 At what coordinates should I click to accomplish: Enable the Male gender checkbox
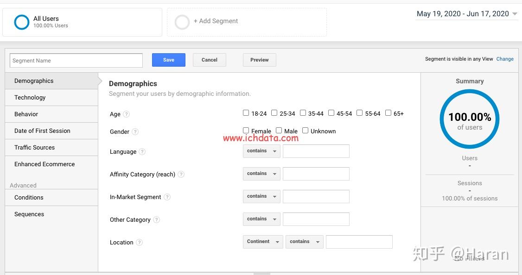(x=279, y=131)
